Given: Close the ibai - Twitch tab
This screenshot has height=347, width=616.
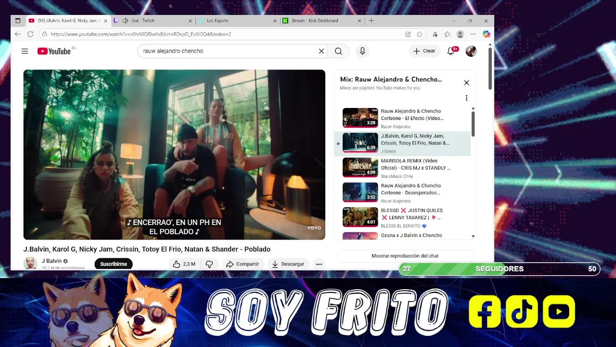Looking at the screenshot, I should pos(190,21).
